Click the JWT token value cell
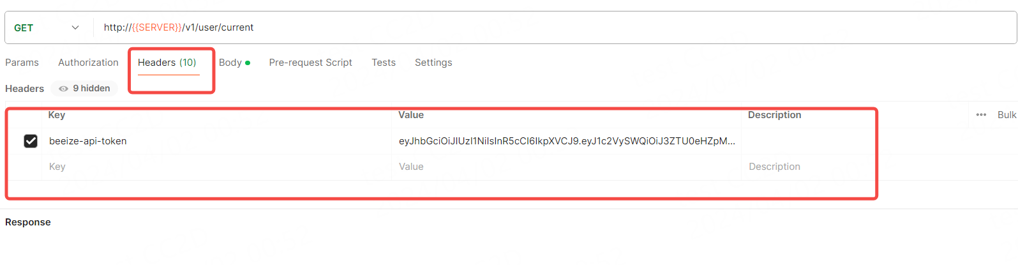 pos(567,141)
